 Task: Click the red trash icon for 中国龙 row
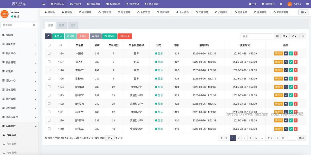pyautogui.click(x=295, y=53)
